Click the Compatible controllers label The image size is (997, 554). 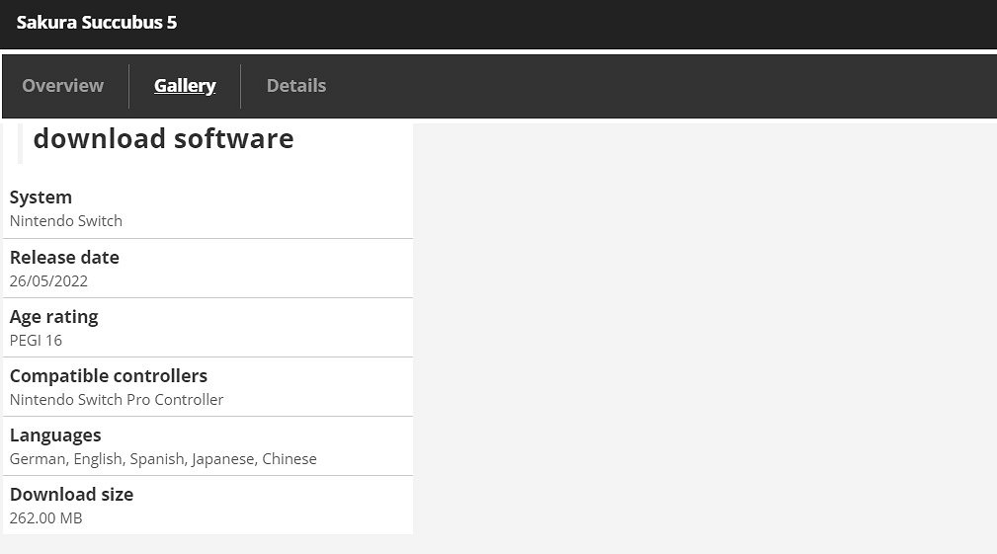pyautogui.click(x=109, y=375)
